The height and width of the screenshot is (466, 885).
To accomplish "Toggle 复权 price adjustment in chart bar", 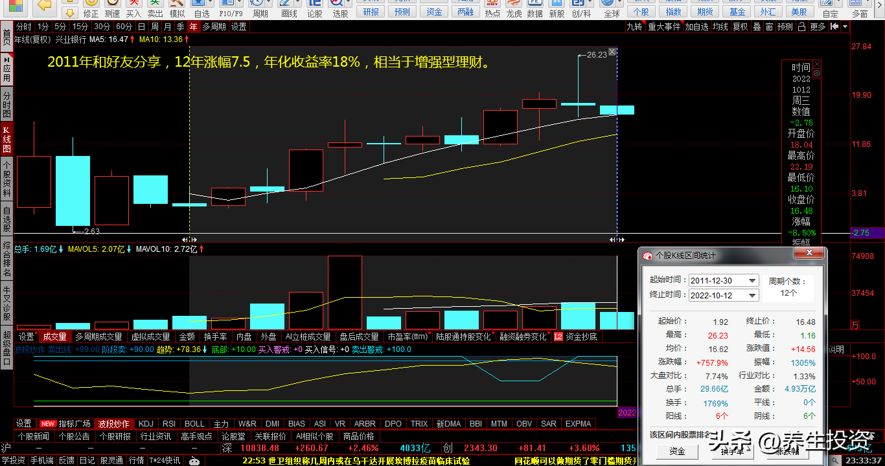I will click(740, 27).
